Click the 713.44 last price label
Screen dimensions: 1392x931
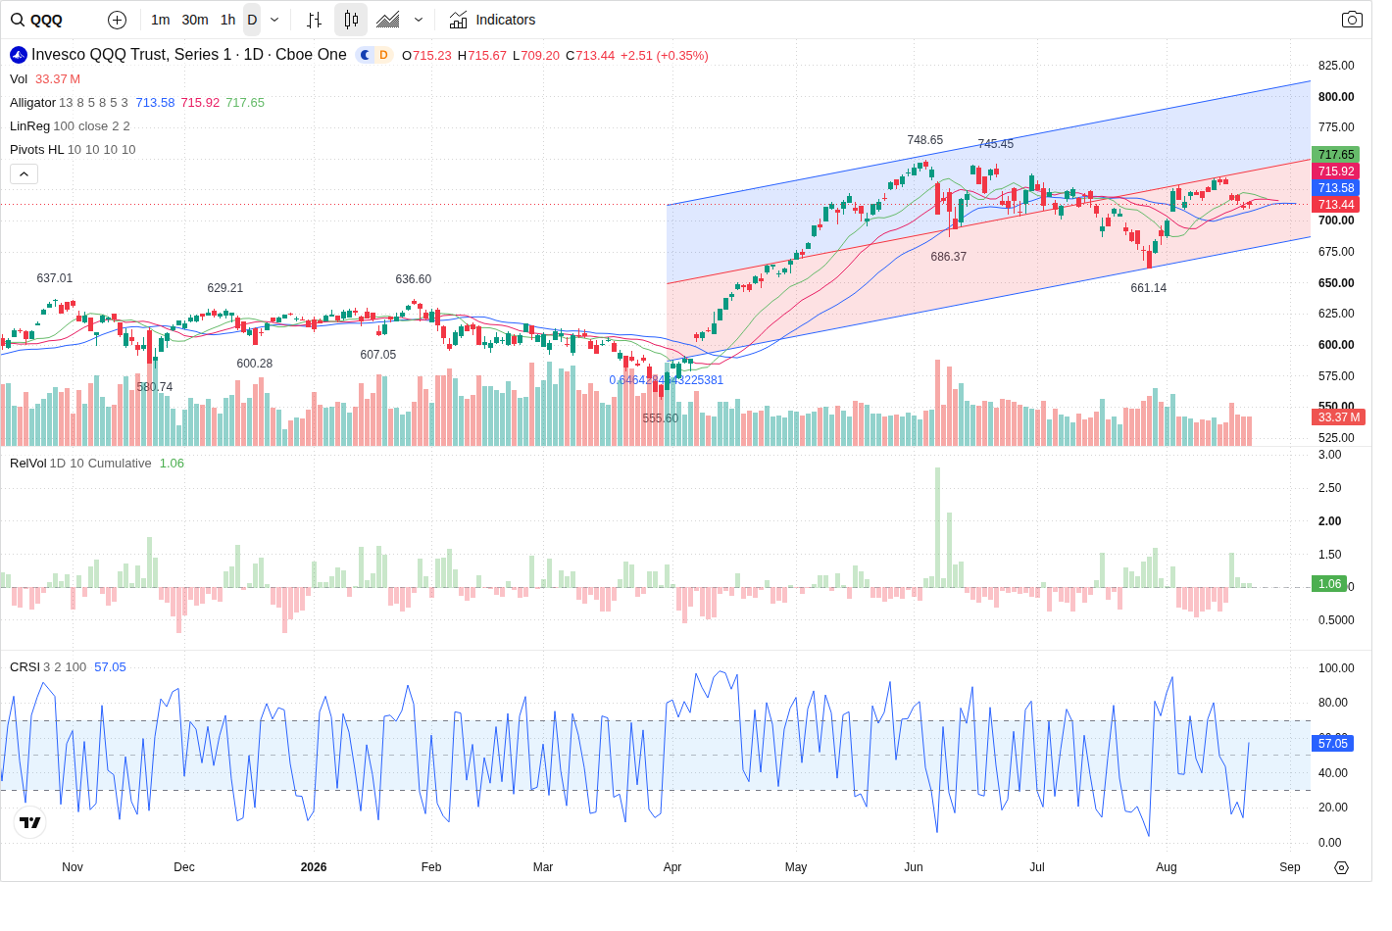1336,205
